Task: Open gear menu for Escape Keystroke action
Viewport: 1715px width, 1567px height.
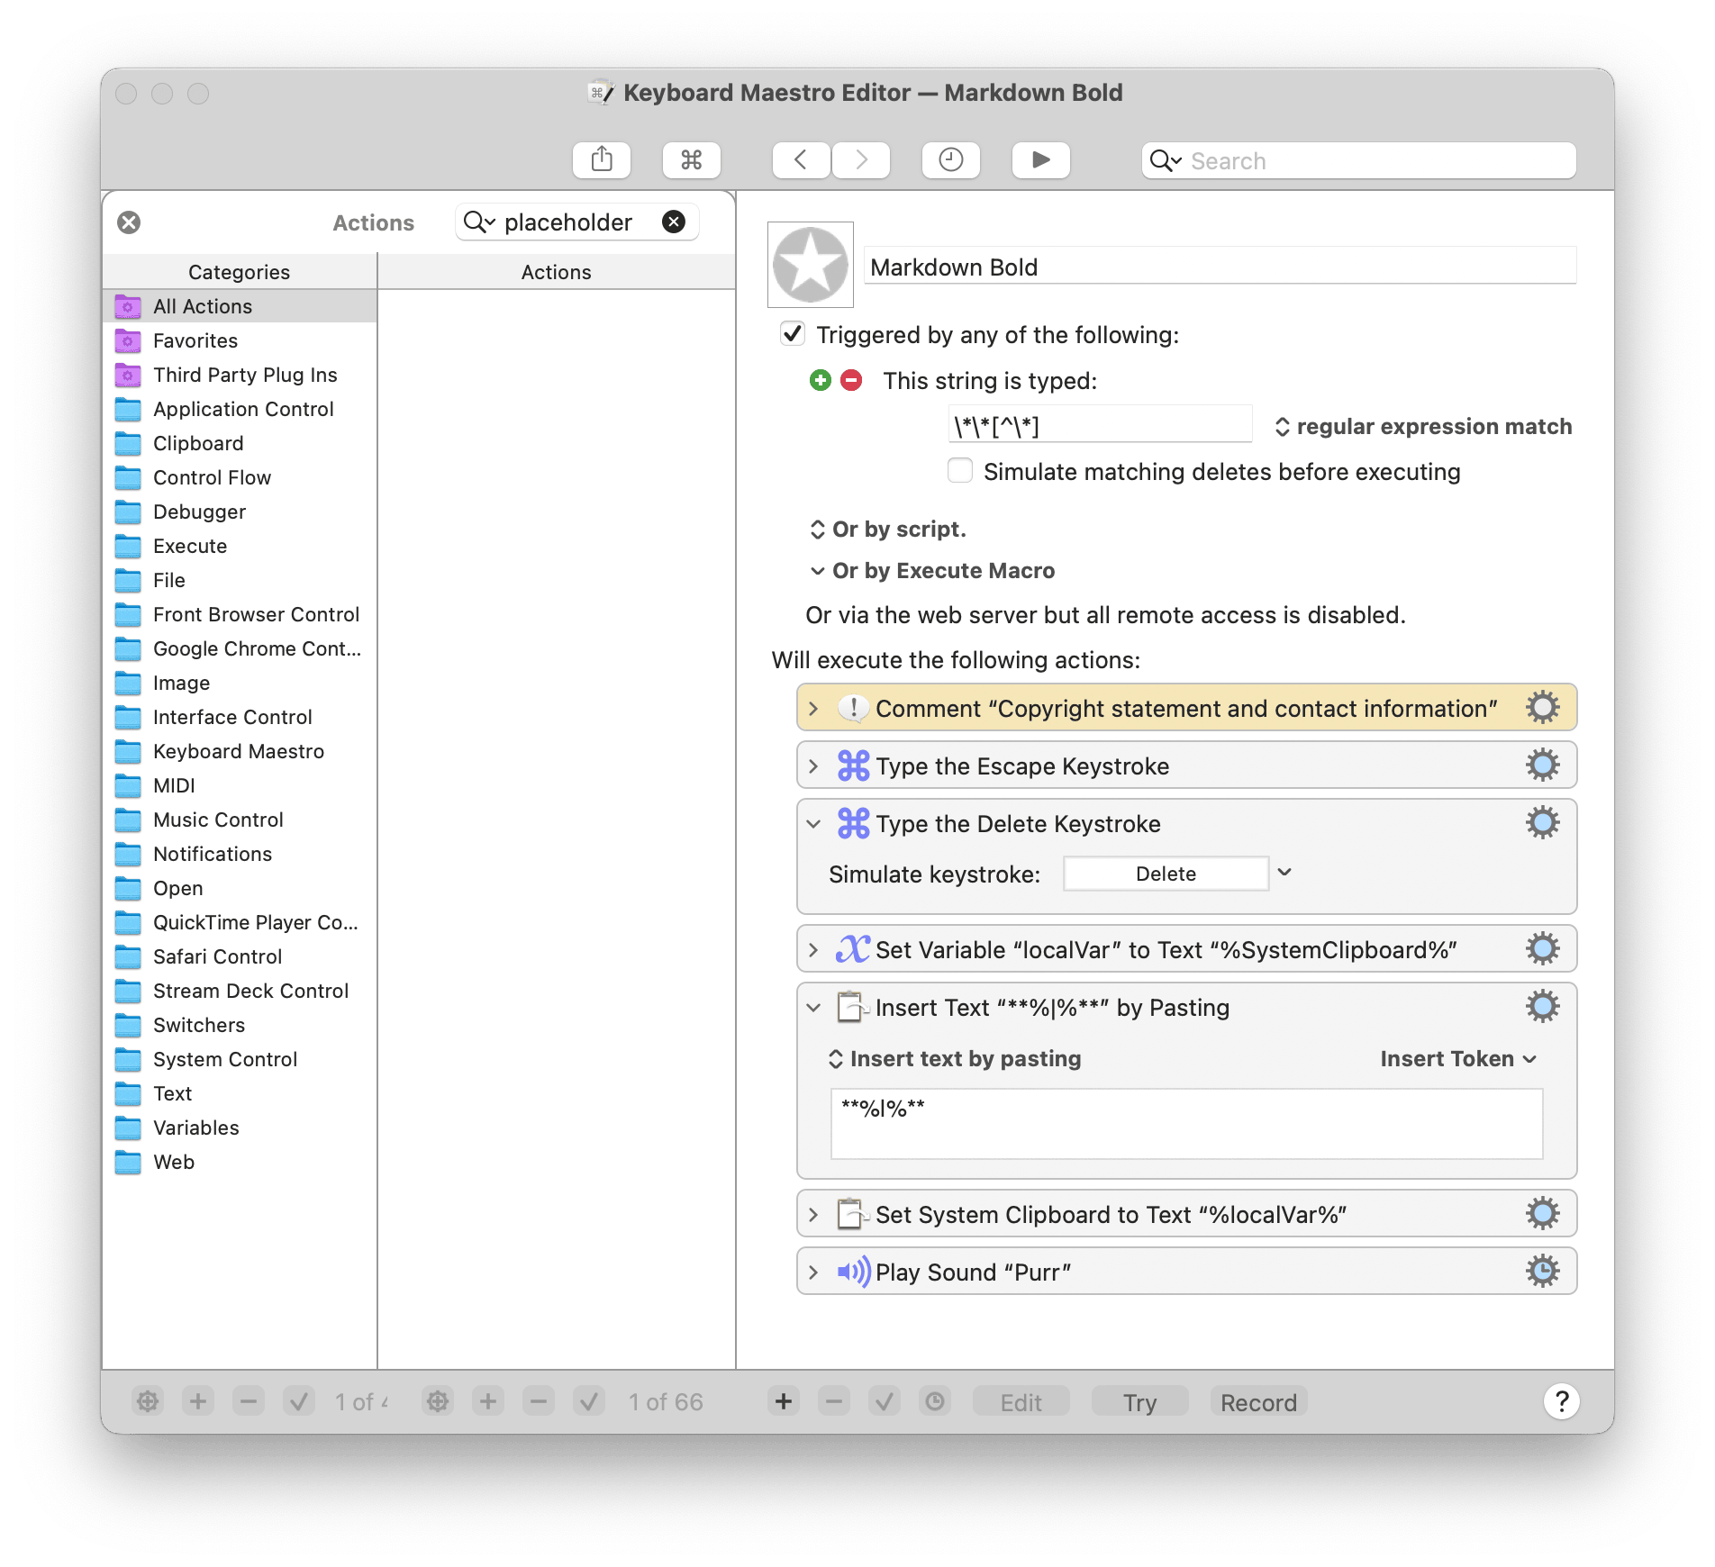Action: pos(1543,765)
